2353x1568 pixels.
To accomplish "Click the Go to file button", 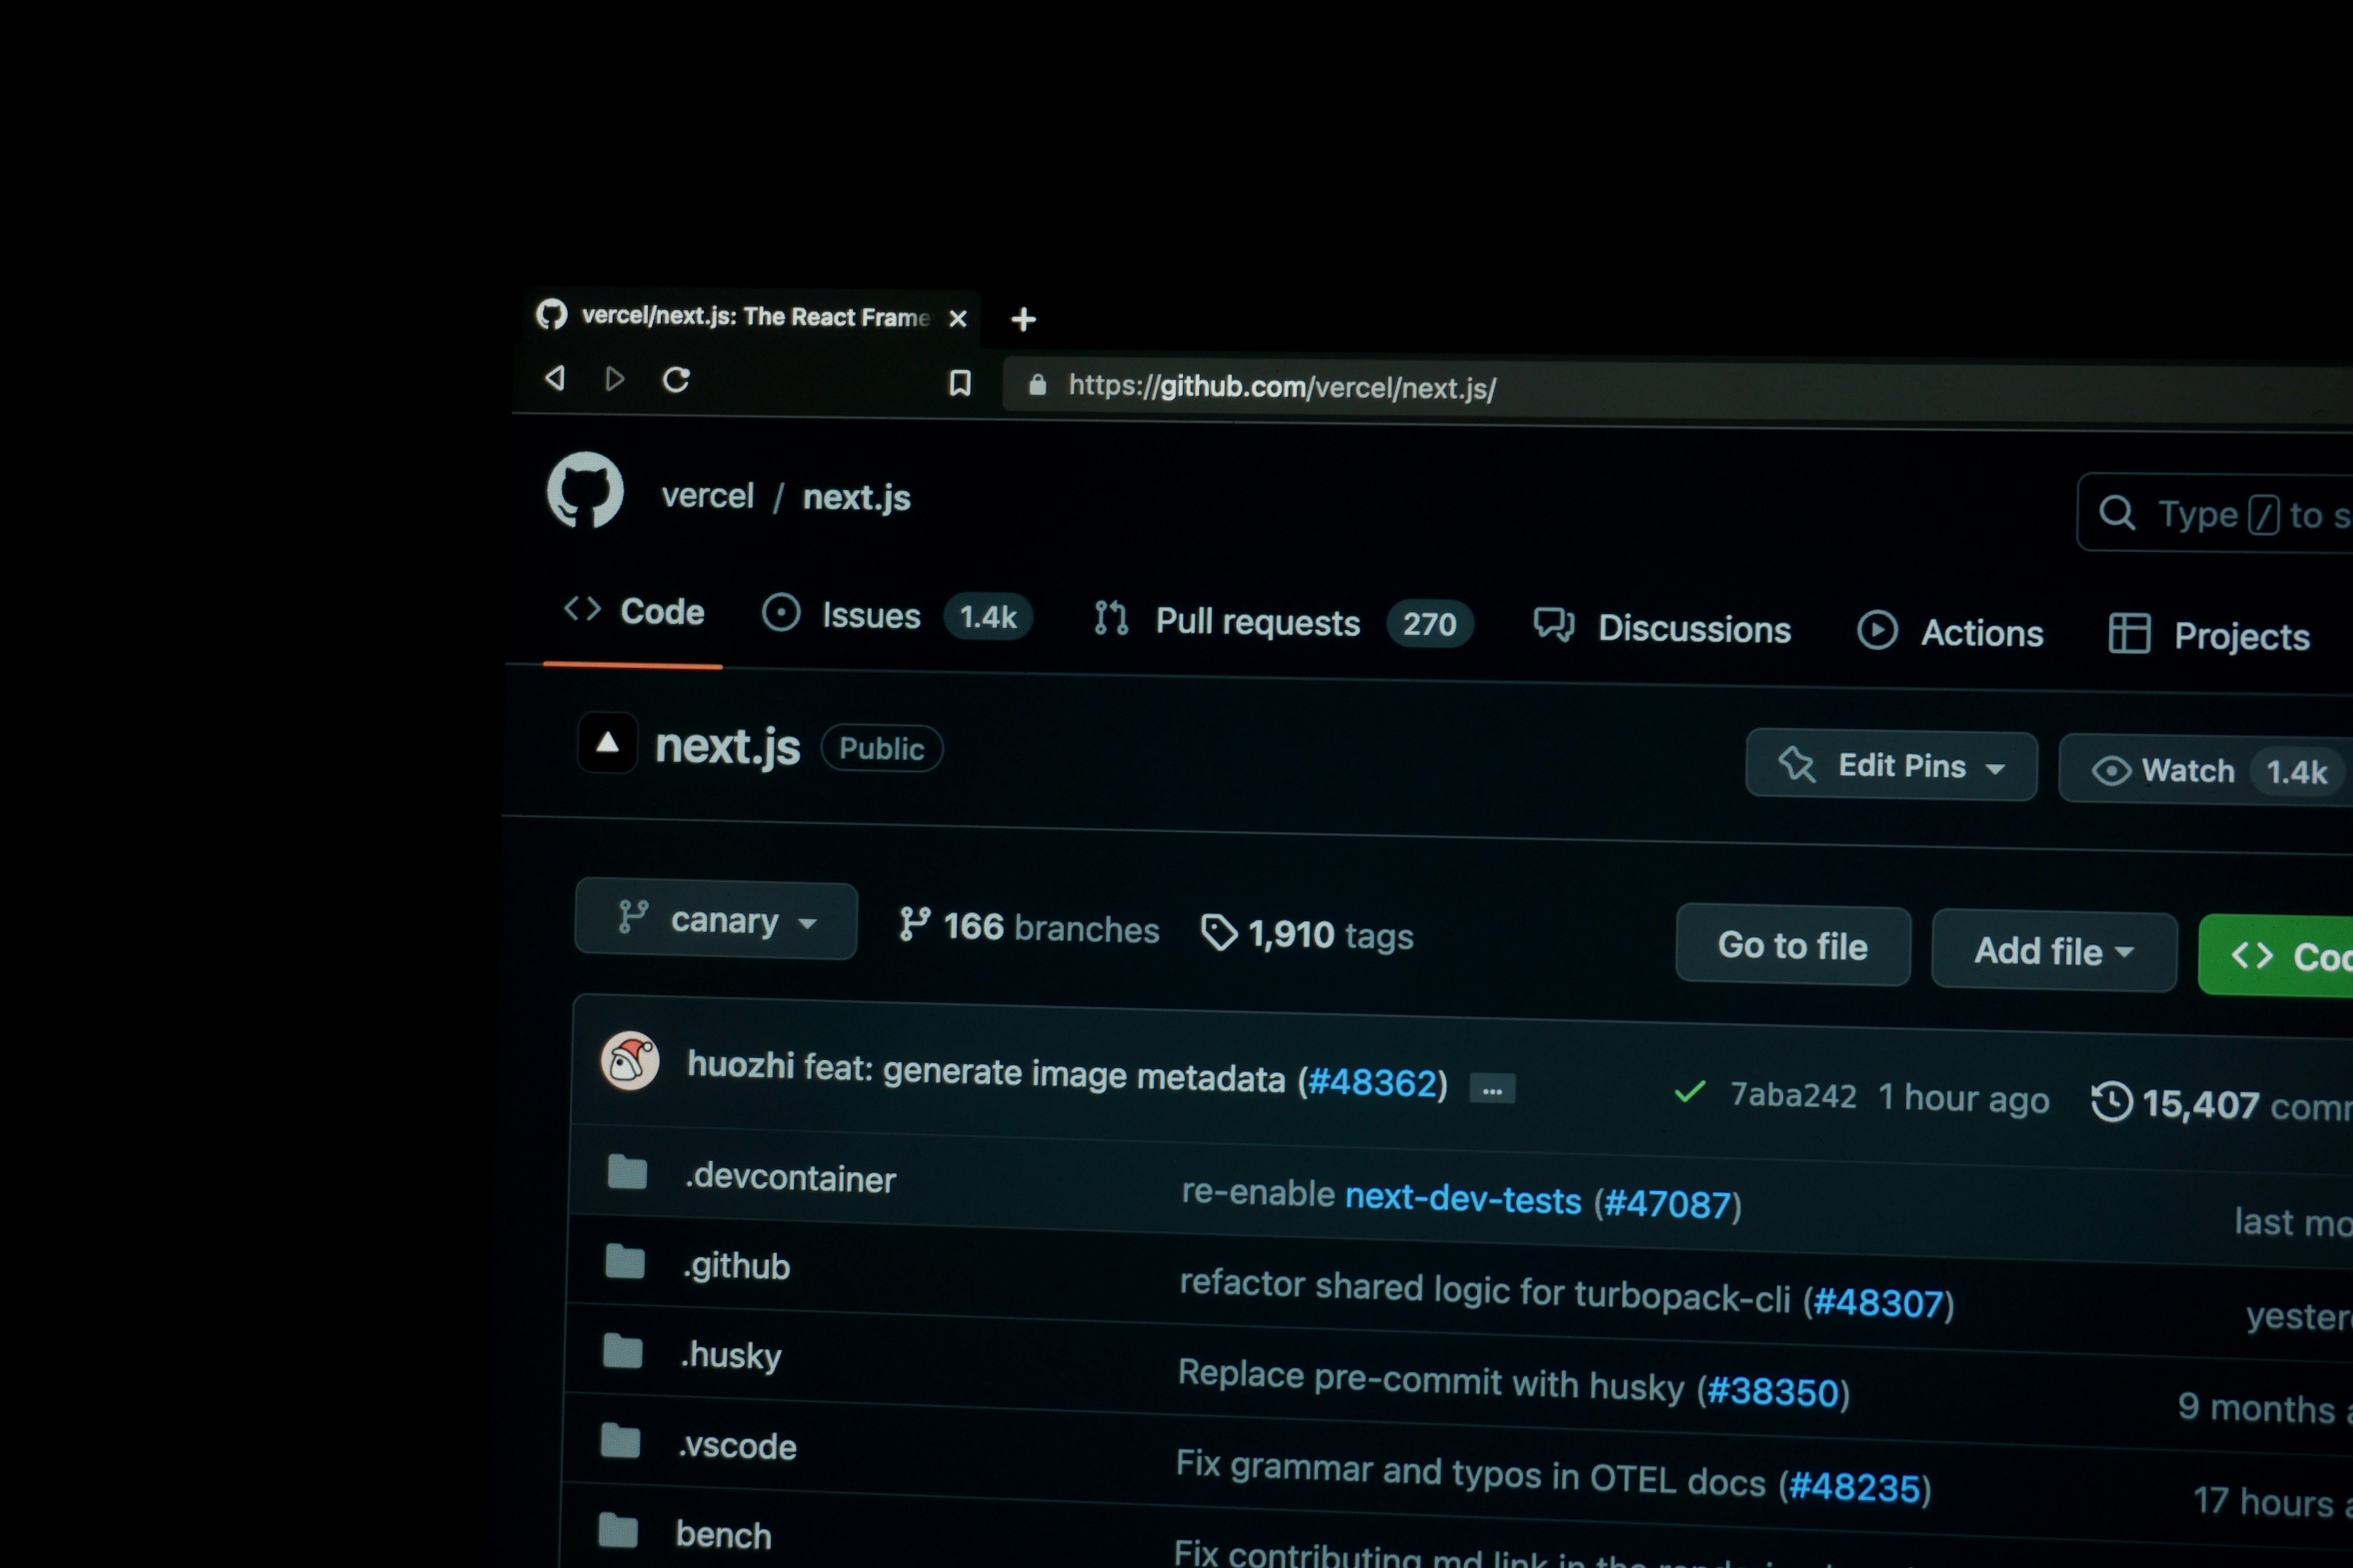I will click(1792, 946).
